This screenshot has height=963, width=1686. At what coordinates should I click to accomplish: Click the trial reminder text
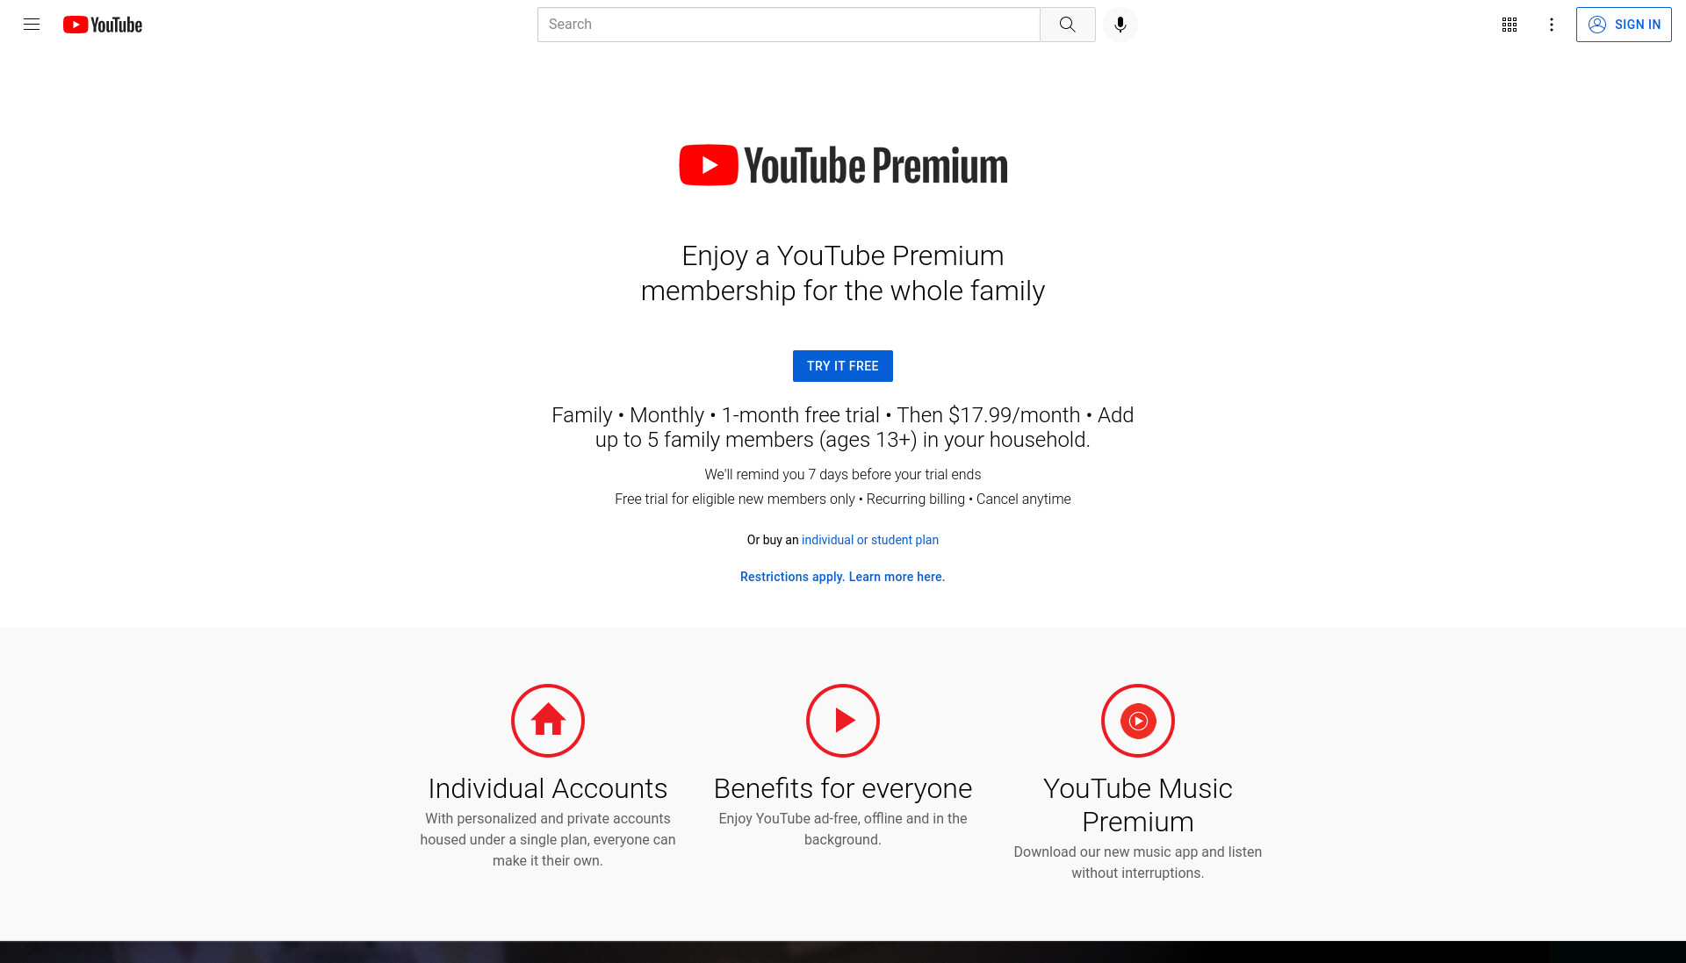(x=843, y=474)
